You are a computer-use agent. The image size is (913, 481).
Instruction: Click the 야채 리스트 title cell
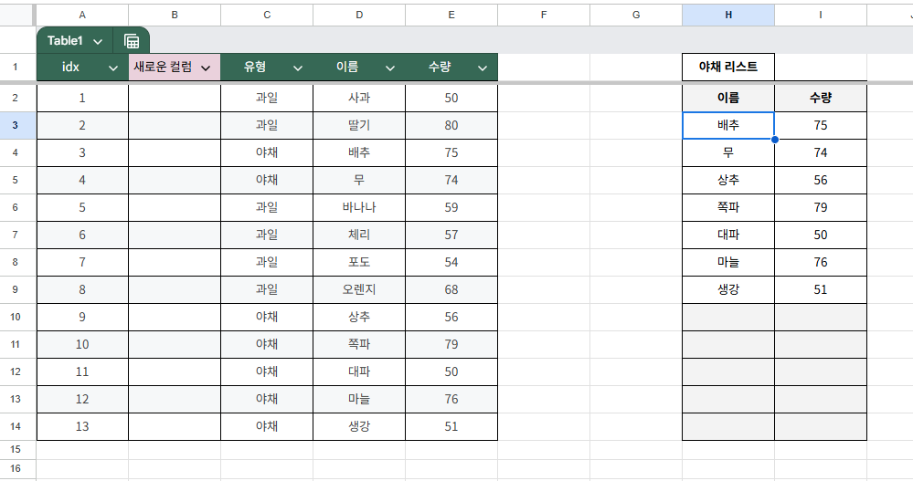728,67
